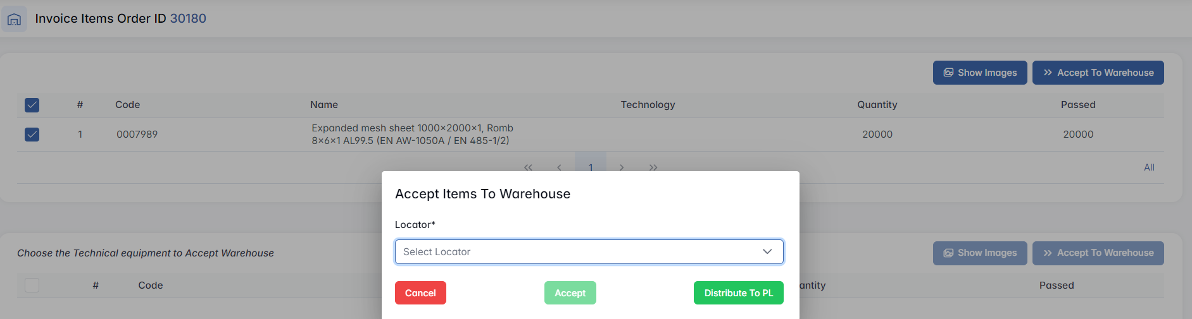Select page 1 in pagination
1192x319 pixels.
[x=591, y=166]
